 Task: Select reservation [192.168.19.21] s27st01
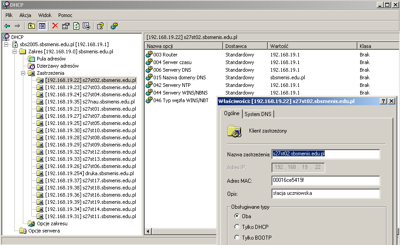(x=90, y=109)
